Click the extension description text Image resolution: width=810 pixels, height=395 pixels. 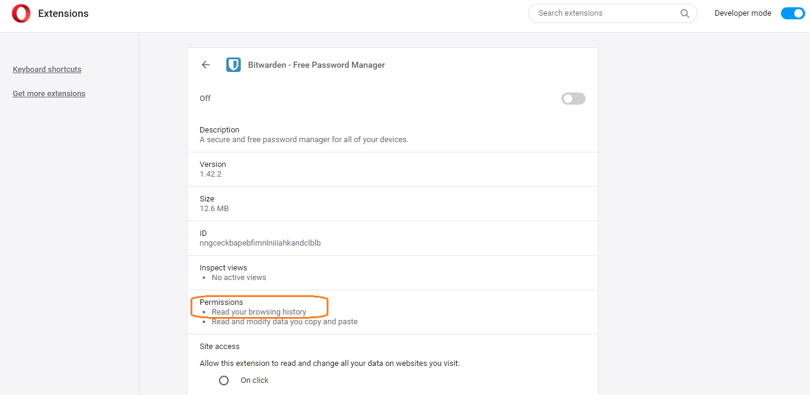click(x=304, y=140)
